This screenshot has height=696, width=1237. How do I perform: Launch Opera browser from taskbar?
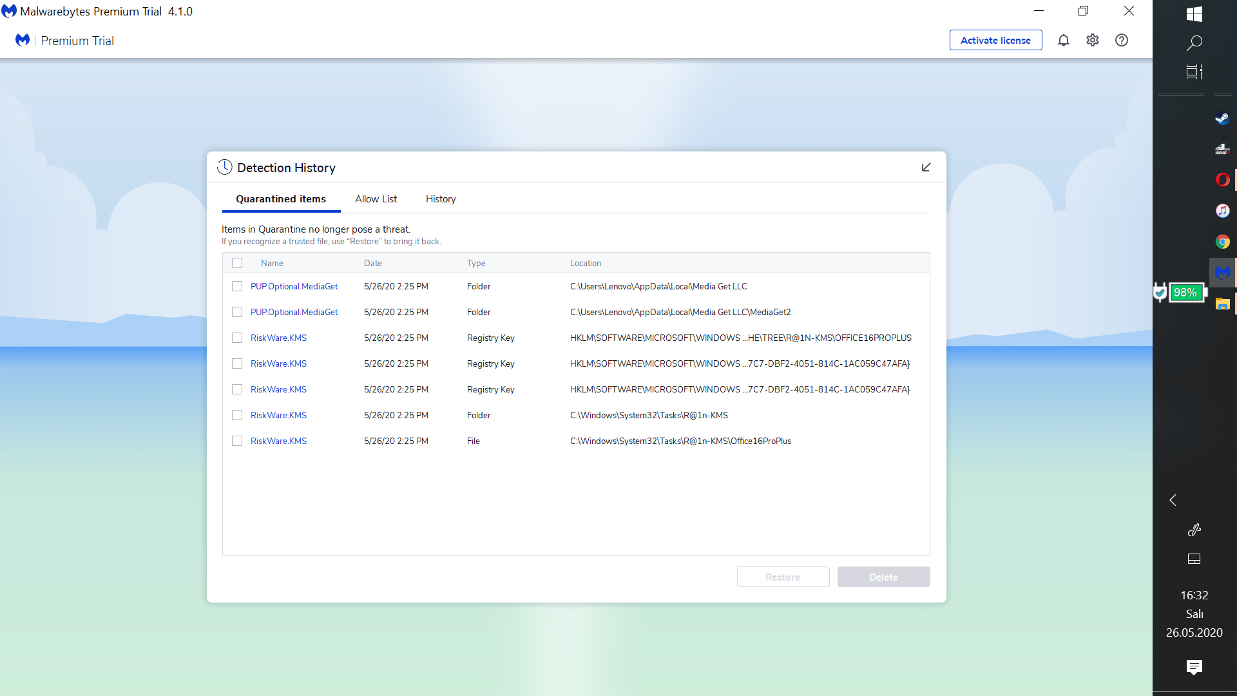1222,180
